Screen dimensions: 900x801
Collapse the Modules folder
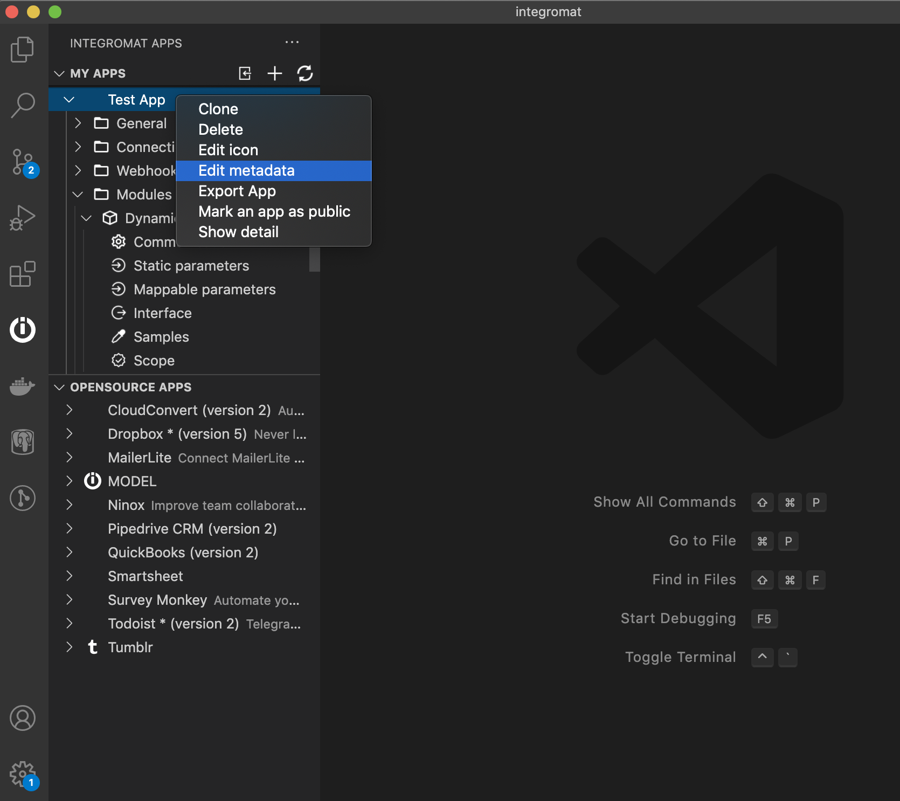78,194
